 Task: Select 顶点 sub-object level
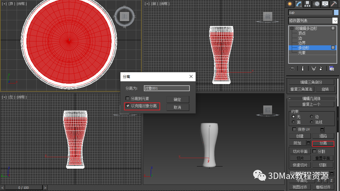(x=302, y=33)
